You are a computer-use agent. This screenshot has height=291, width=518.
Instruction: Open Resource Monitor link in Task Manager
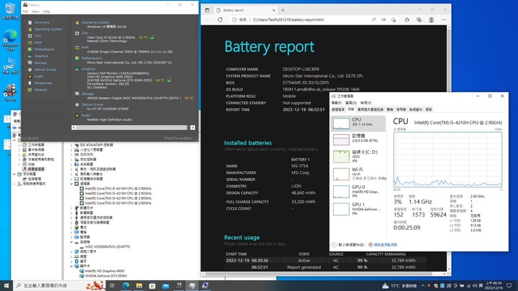pyautogui.click(x=383, y=245)
